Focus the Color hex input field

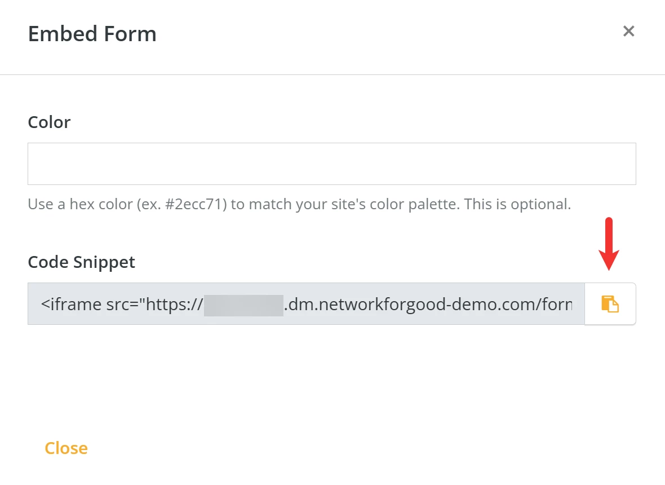point(331,164)
